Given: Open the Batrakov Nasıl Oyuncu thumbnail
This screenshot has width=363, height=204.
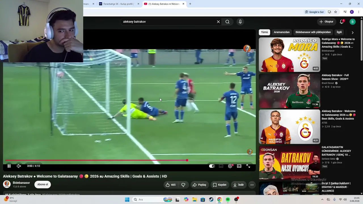Looking at the screenshot, I should coord(289,163).
